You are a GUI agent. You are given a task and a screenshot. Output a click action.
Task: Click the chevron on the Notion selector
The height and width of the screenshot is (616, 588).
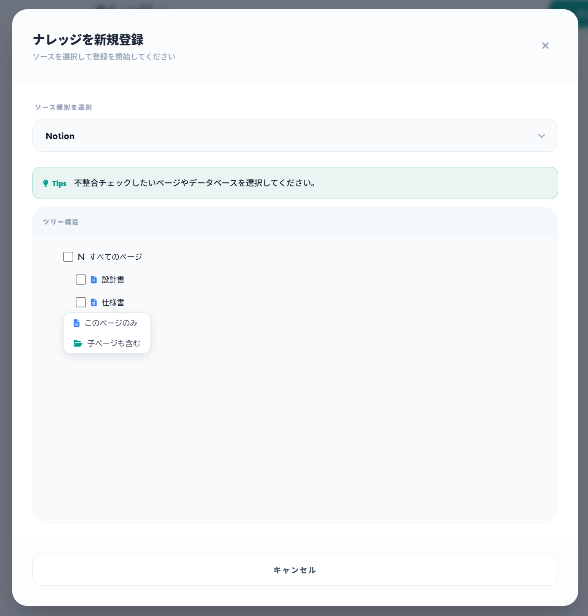point(542,136)
